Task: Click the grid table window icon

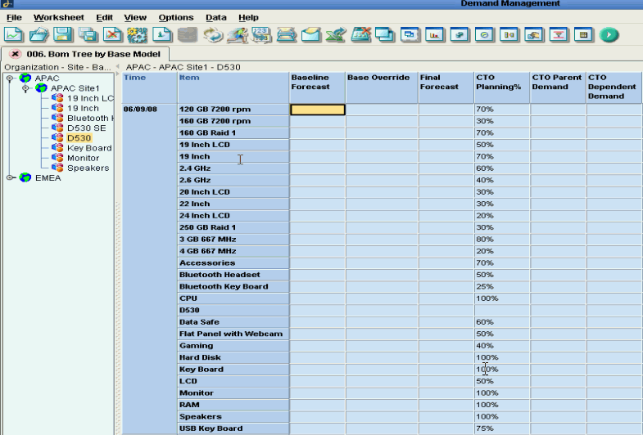Action: (x=583, y=35)
